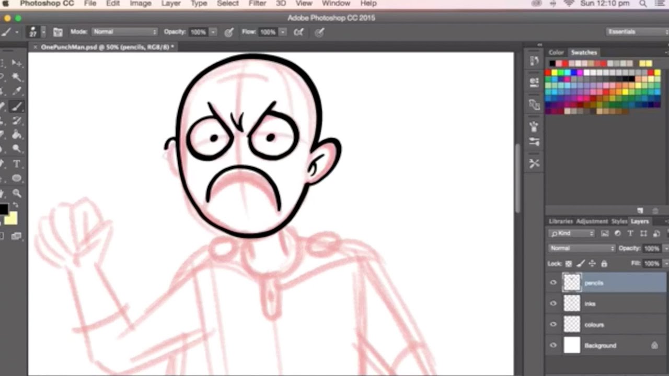The width and height of the screenshot is (669, 376).
Task: Open the Tool Presets panel icon
Action: [x=534, y=163]
